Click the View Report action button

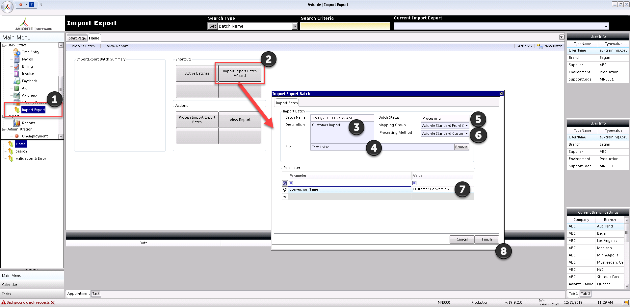[240, 120]
